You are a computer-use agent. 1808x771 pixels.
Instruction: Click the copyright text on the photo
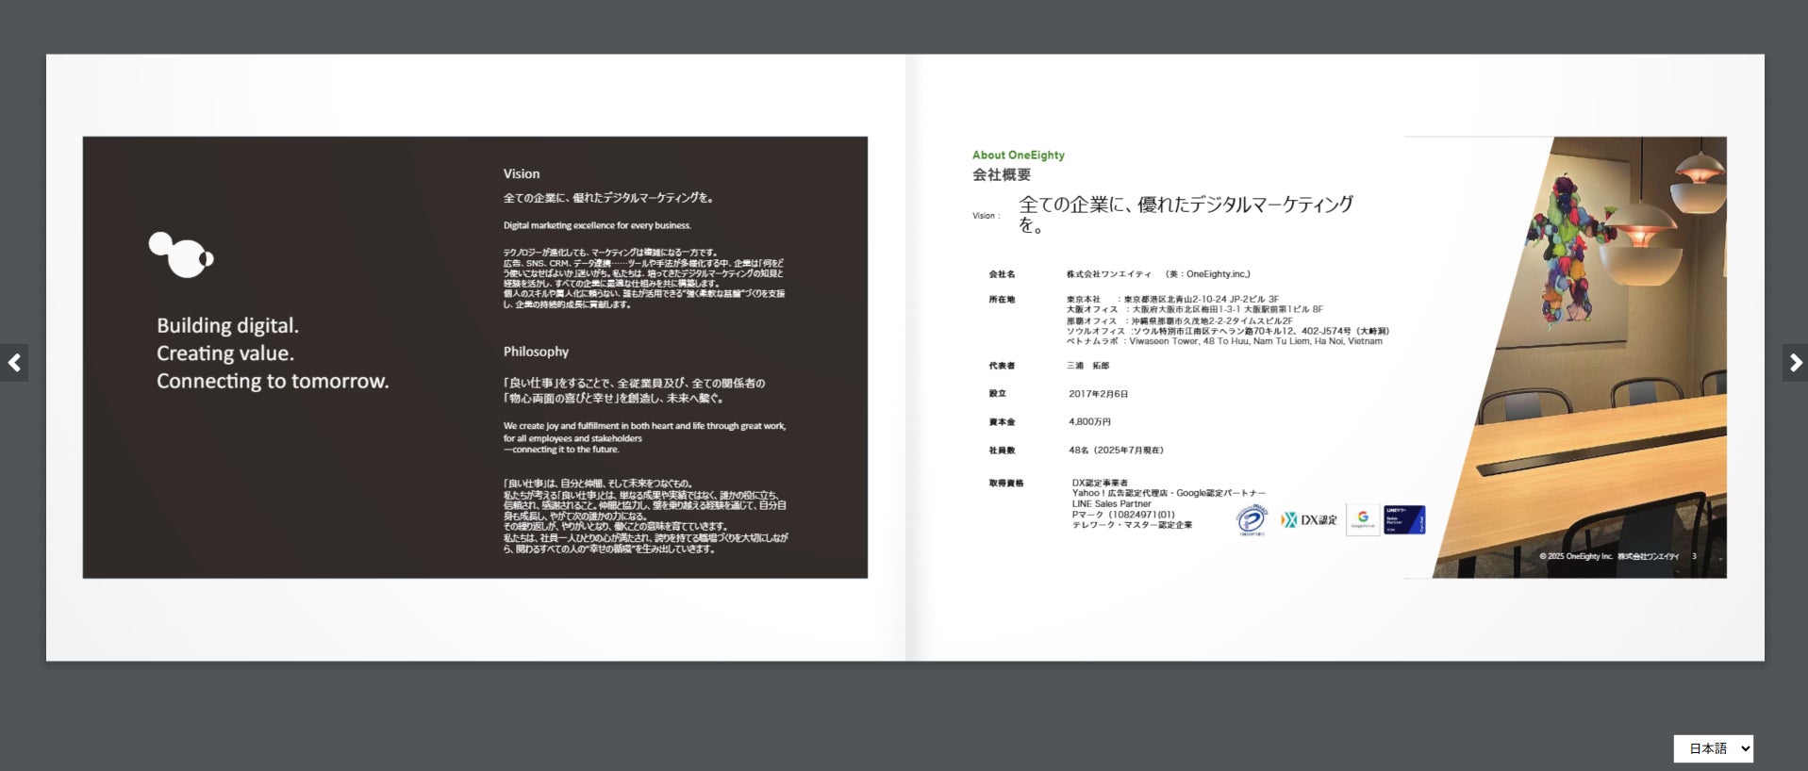1609,556
